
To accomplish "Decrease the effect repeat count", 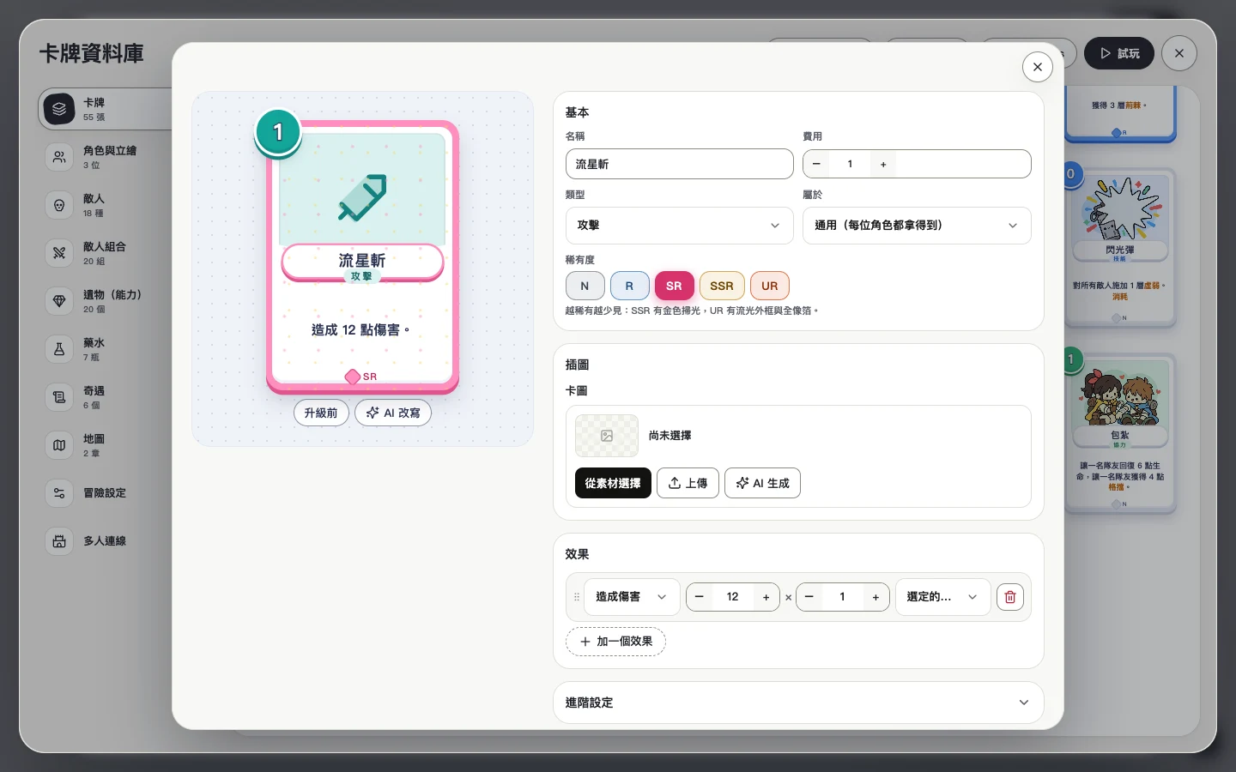I will pyautogui.click(x=809, y=597).
